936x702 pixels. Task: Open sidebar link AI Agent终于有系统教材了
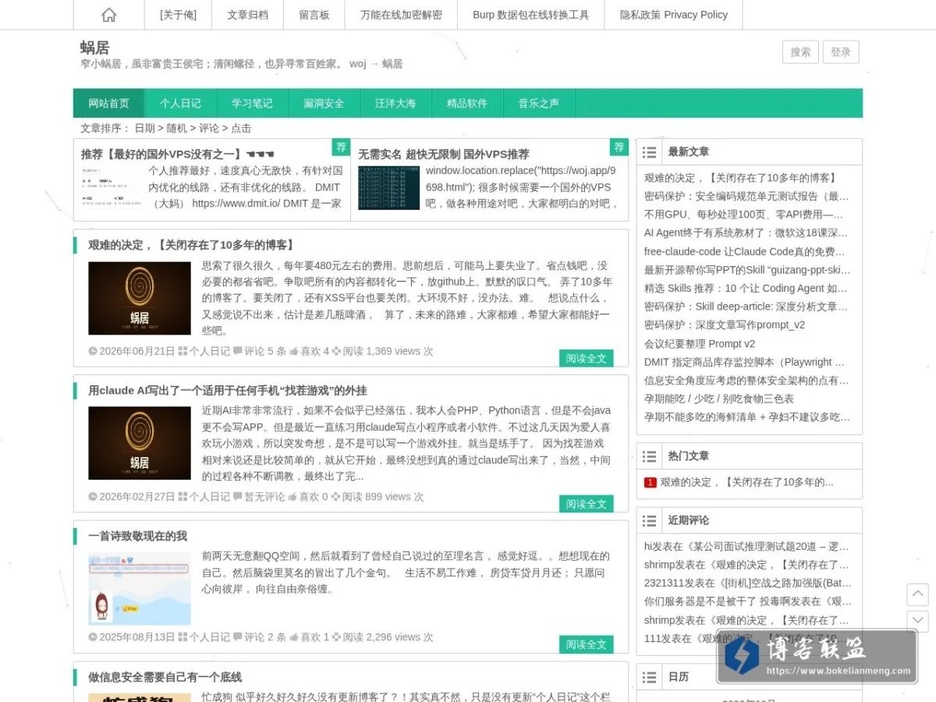click(x=746, y=232)
